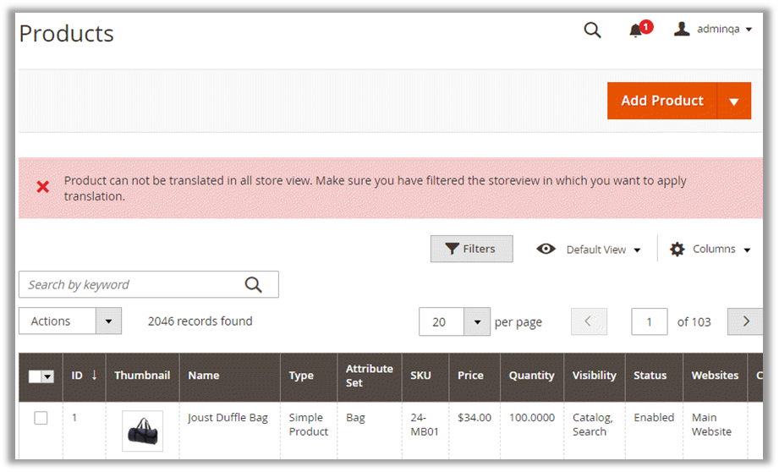Image resolution: width=779 pixels, height=472 pixels.
Task: Go to next page arrow
Action: click(x=745, y=321)
